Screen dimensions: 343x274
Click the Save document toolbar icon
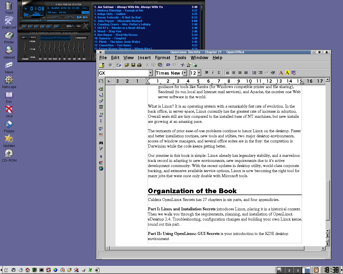tap(133, 65)
